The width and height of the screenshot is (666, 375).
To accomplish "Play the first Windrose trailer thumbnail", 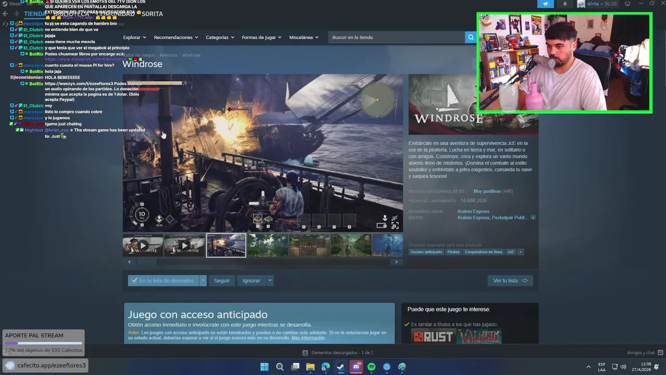I will tap(143, 245).
